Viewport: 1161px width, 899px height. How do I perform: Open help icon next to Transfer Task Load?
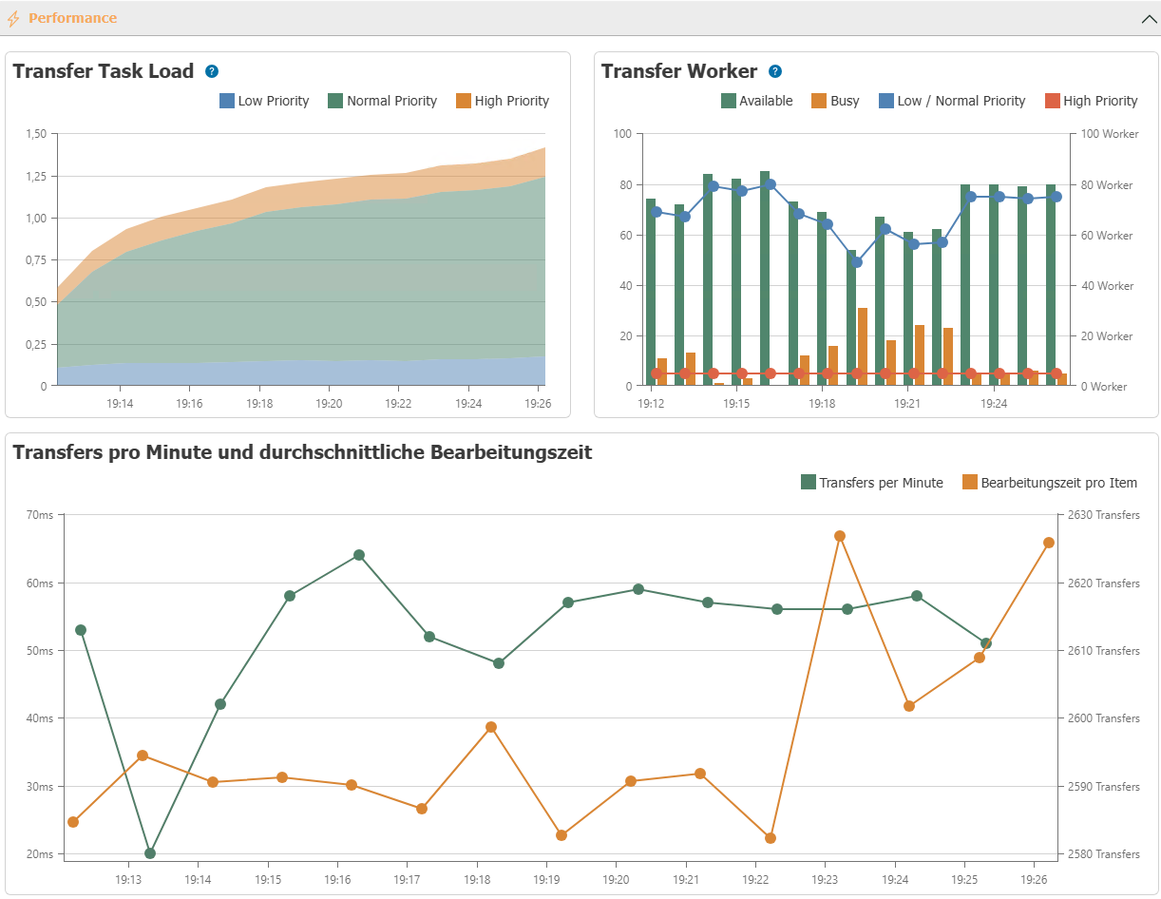click(212, 71)
